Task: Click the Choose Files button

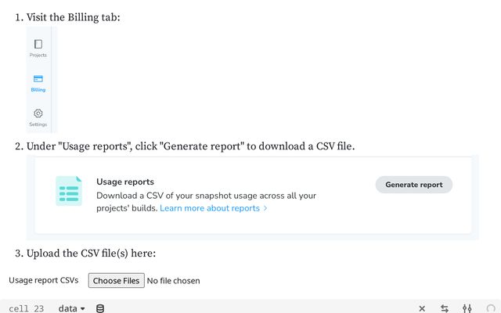Action: coord(117,280)
